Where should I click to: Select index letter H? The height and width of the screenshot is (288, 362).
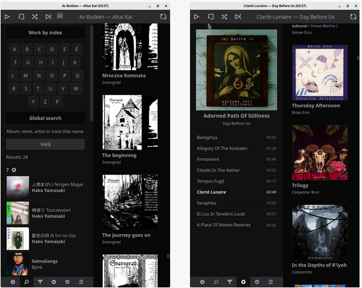pyautogui.click(x=40, y=62)
